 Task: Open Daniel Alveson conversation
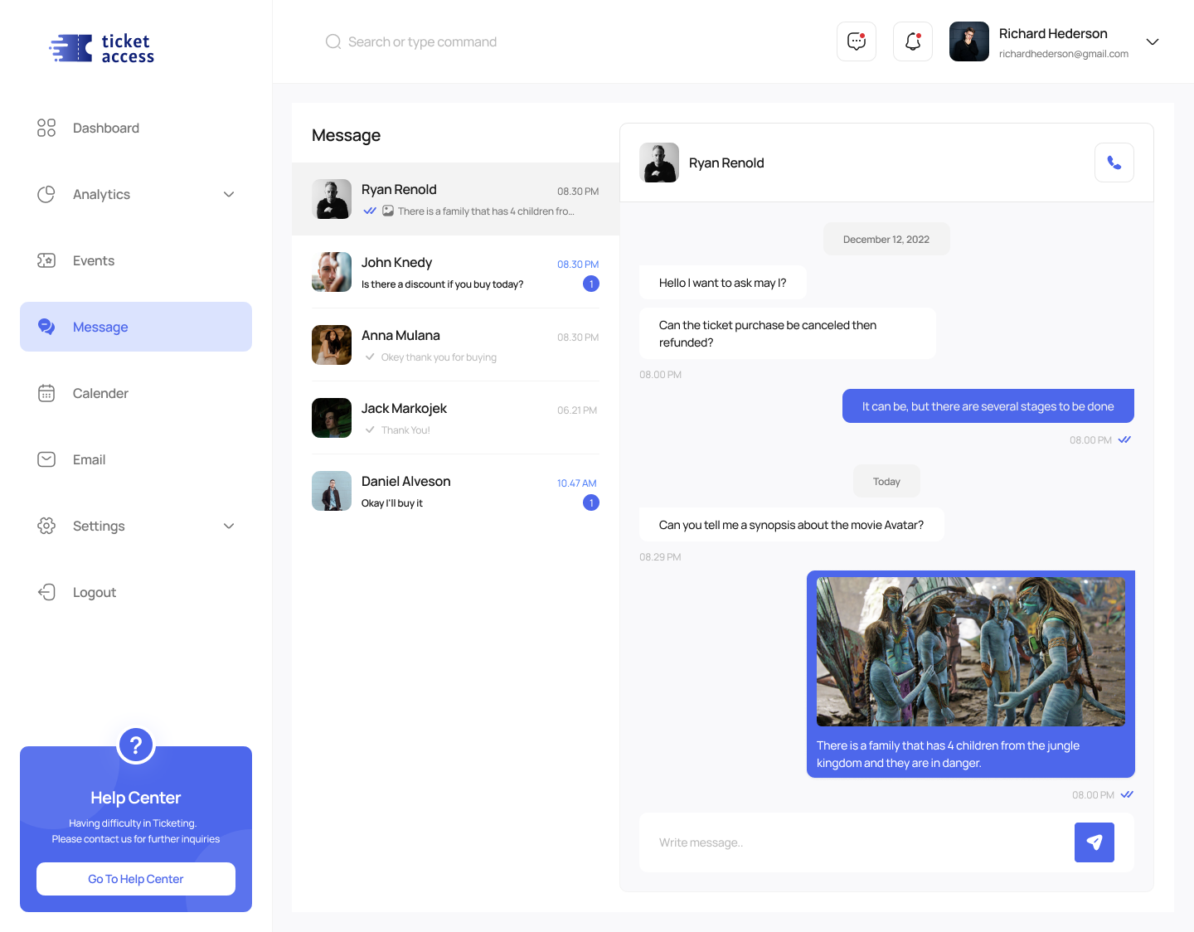coord(455,491)
